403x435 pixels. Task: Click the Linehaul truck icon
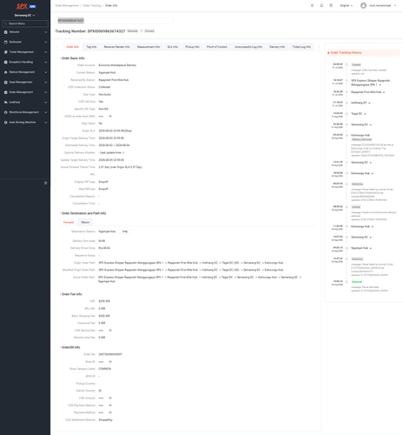click(5, 103)
